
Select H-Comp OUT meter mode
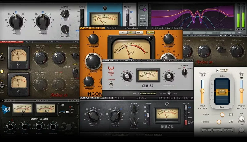click(x=139, y=33)
